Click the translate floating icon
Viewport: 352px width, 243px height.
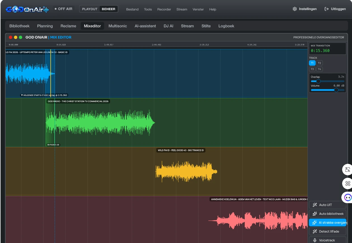pos(347,169)
